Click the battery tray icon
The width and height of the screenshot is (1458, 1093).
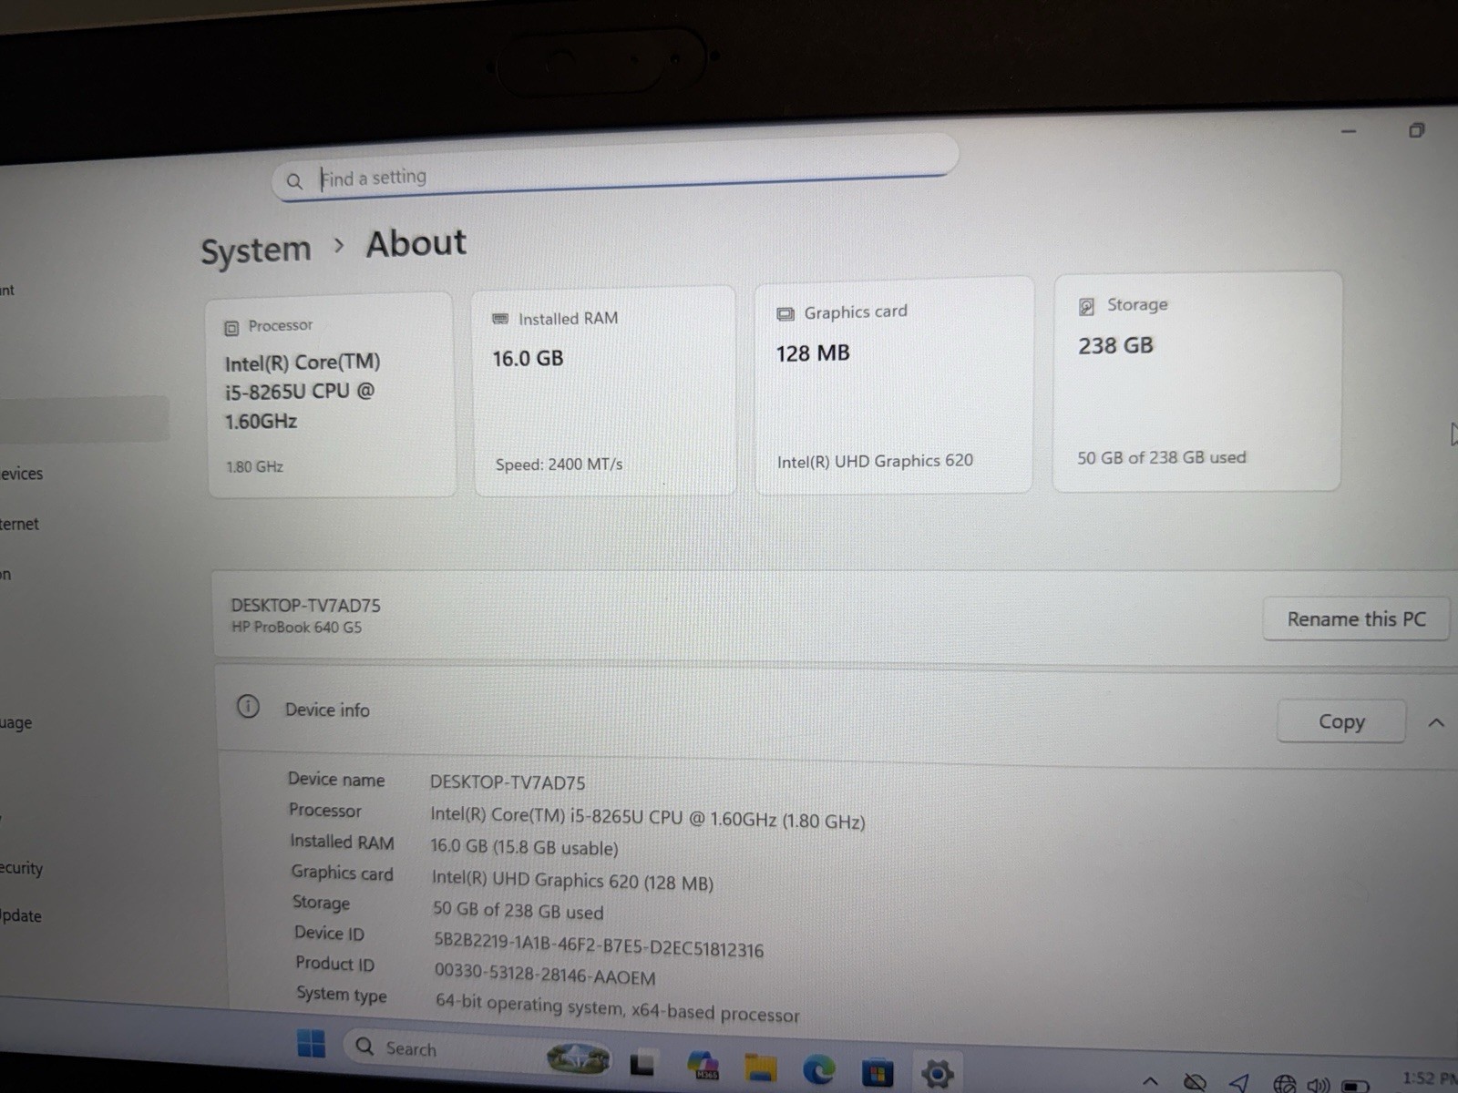(x=1356, y=1085)
